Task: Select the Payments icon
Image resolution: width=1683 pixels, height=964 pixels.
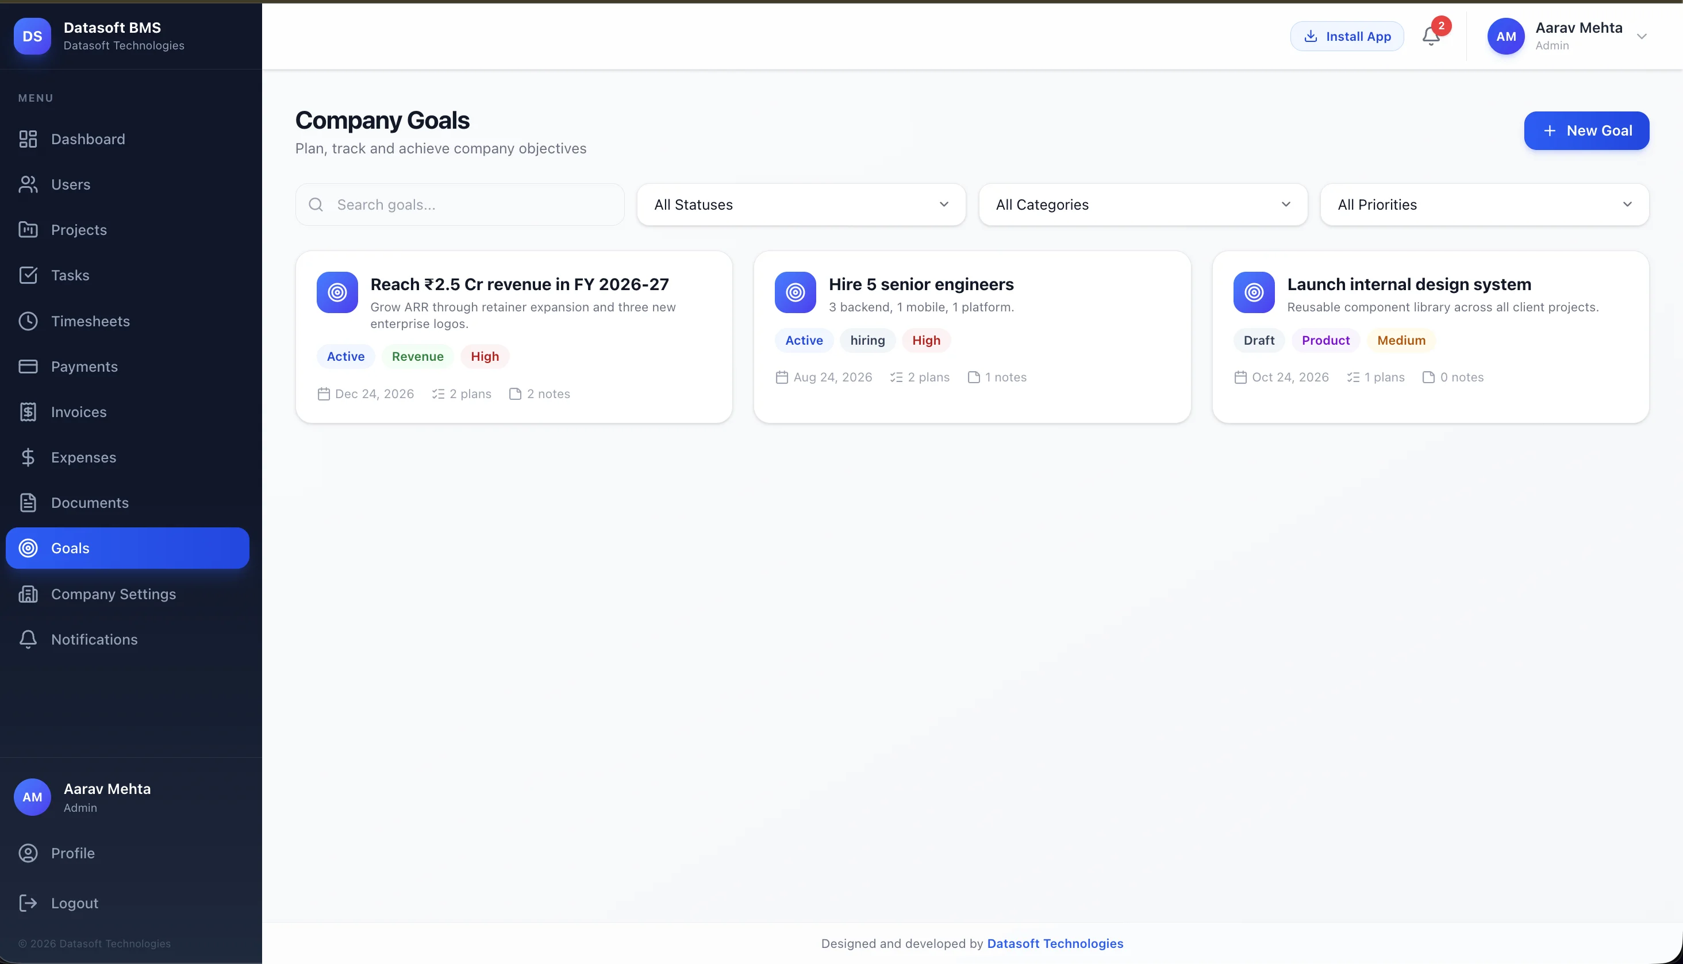Action: pos(28,366)
